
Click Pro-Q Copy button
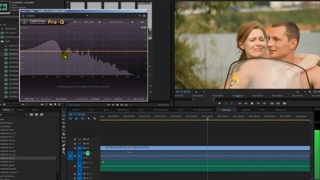(91, 22)
